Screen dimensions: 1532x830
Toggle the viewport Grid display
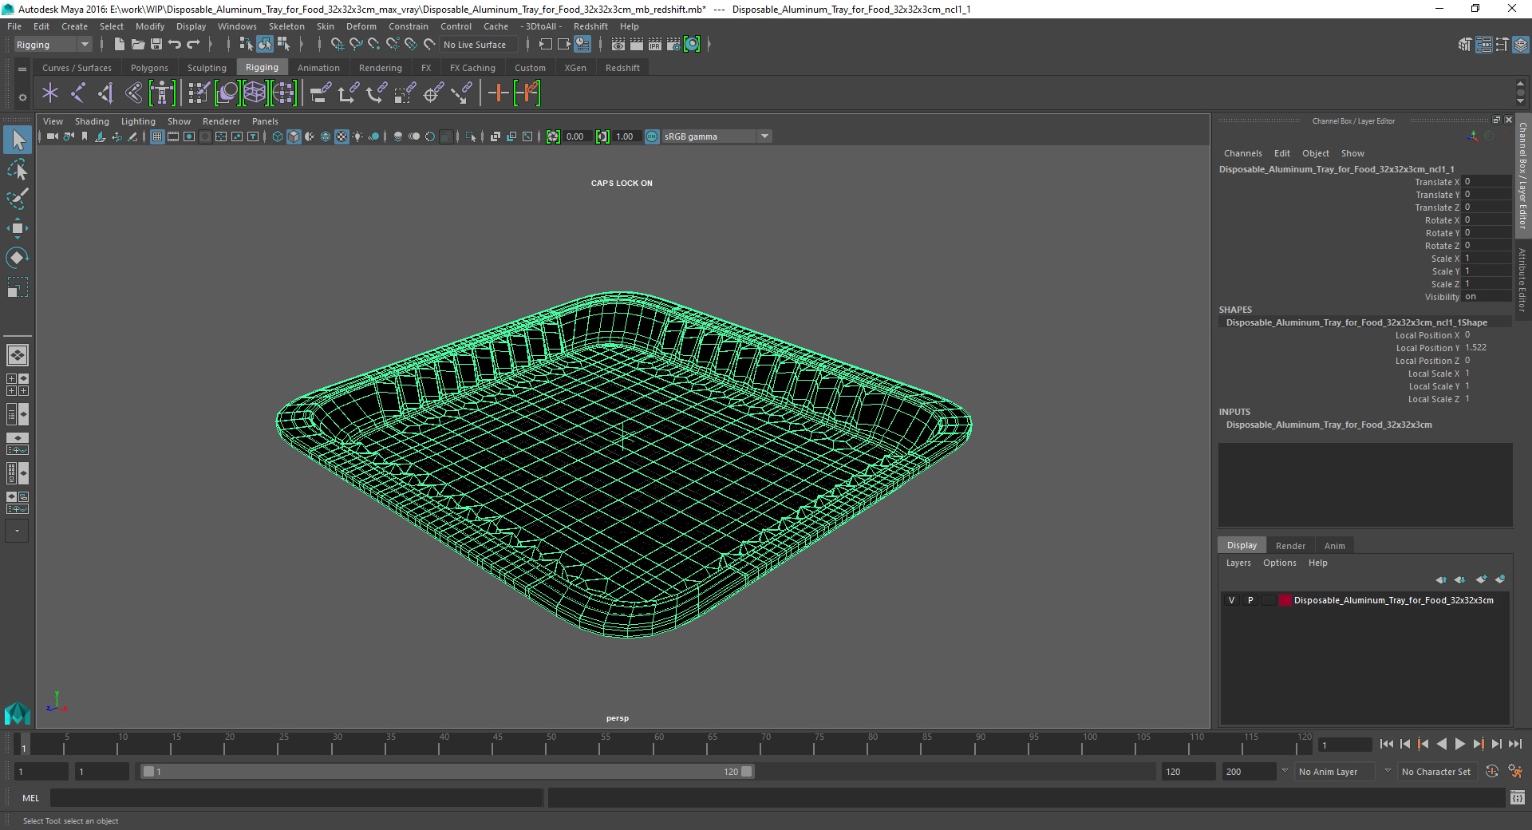pyautogui.click(x=157, y=136)
